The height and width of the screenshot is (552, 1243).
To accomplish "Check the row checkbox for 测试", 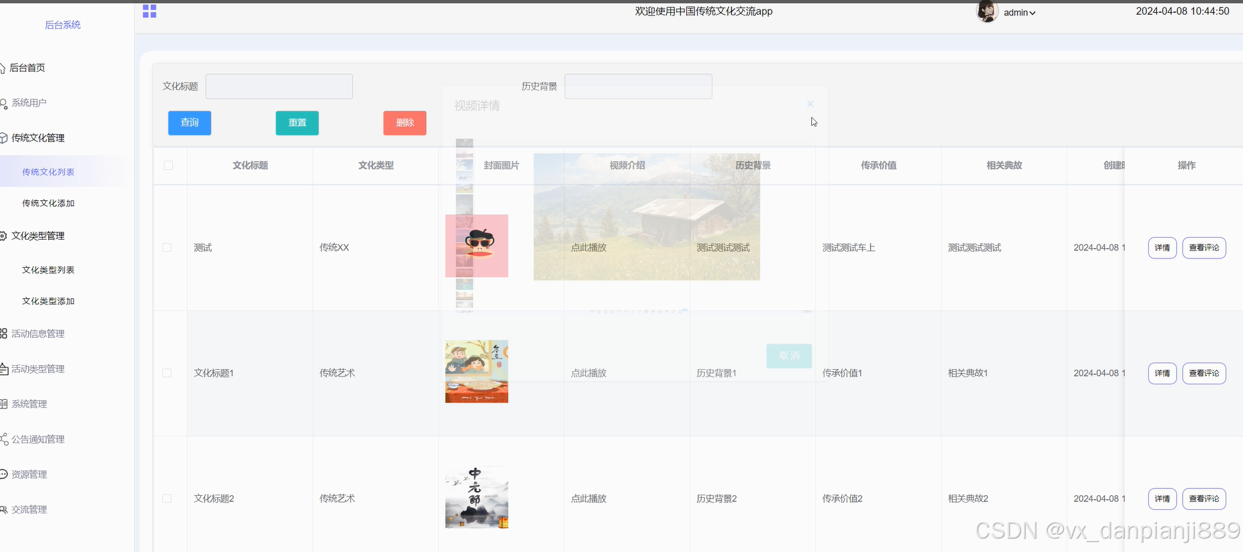I will coord(167,248).
